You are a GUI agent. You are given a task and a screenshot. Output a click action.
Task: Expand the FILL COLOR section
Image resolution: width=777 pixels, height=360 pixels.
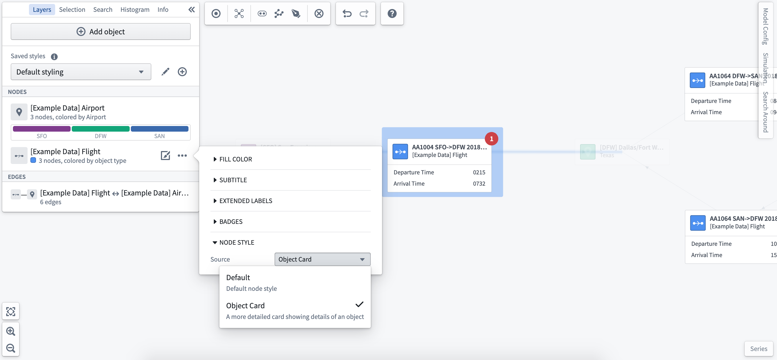232,159
